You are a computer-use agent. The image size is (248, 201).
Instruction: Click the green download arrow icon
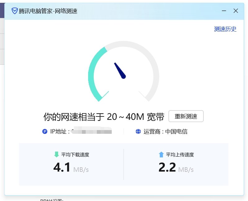pos(56,155)
